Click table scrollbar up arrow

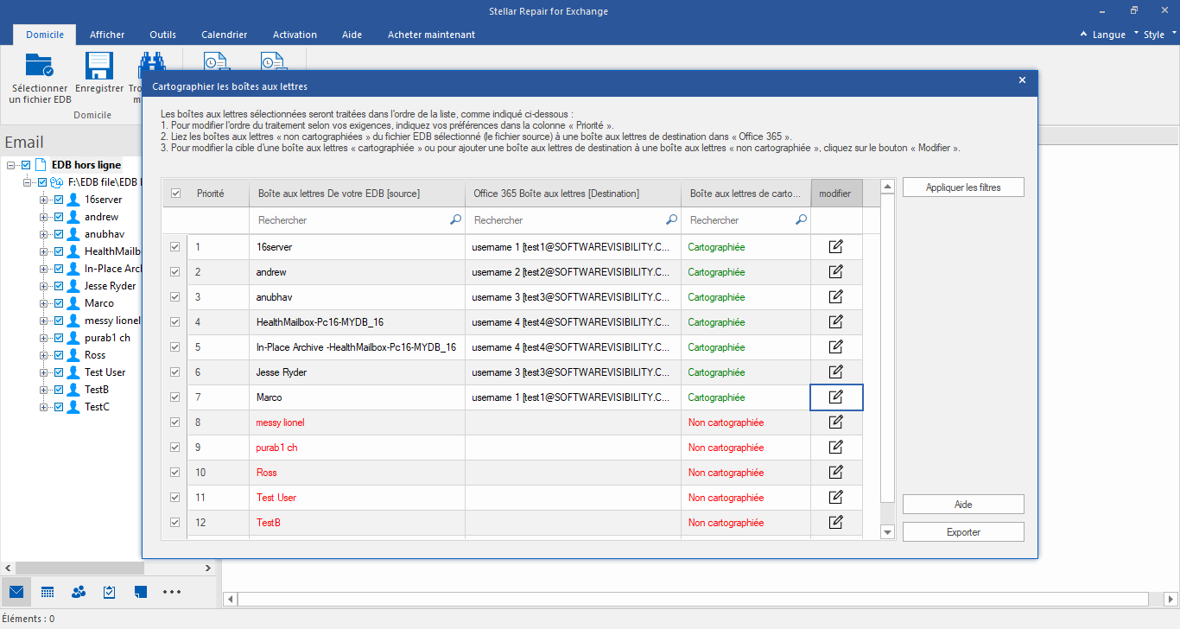[887, 187]
